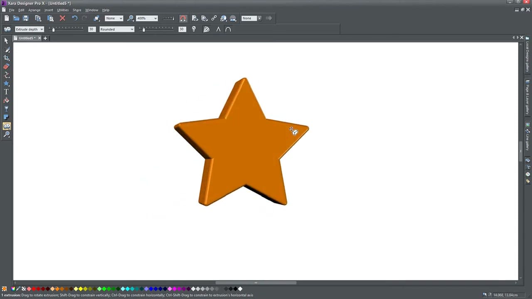Open the Extrude depth dropdown
Viewport: 532px width, 299px height.
pos(41,29)
